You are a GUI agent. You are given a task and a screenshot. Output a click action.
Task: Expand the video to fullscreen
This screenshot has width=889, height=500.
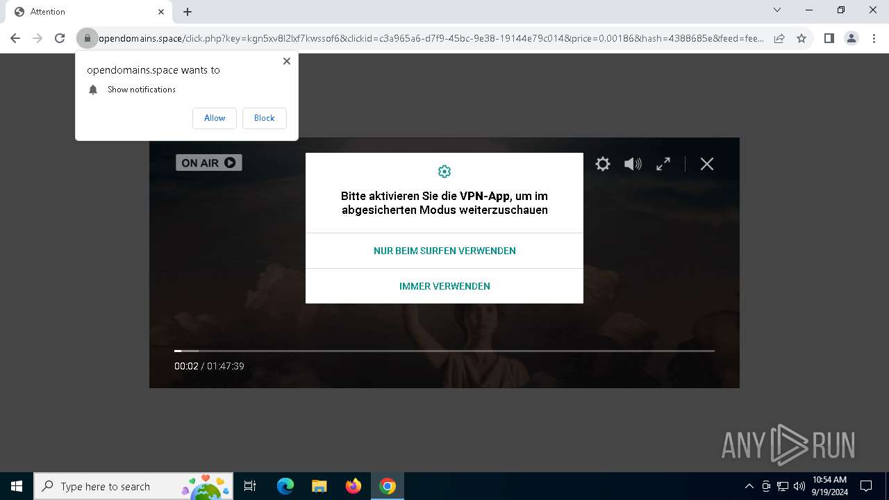point(663,164)
